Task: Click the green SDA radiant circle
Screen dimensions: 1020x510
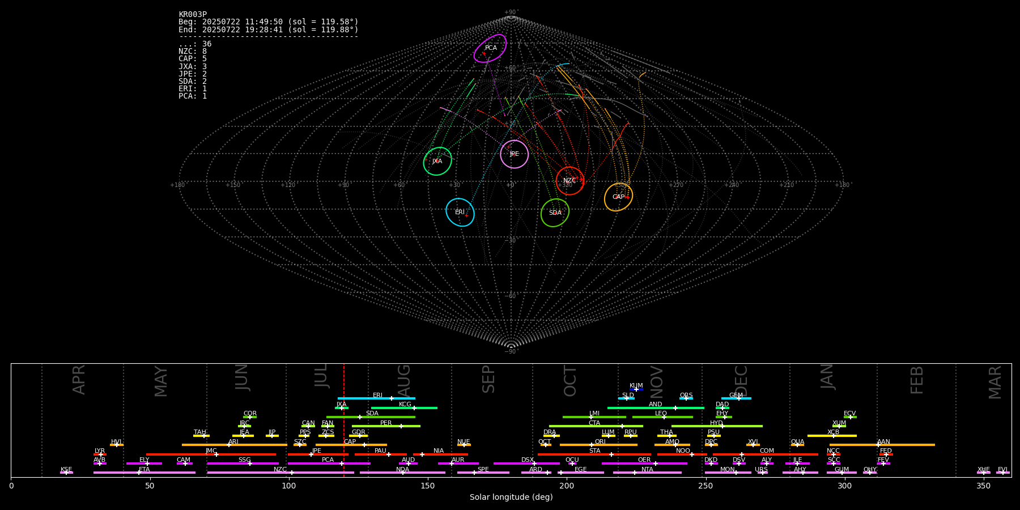Action: [555, 212]
